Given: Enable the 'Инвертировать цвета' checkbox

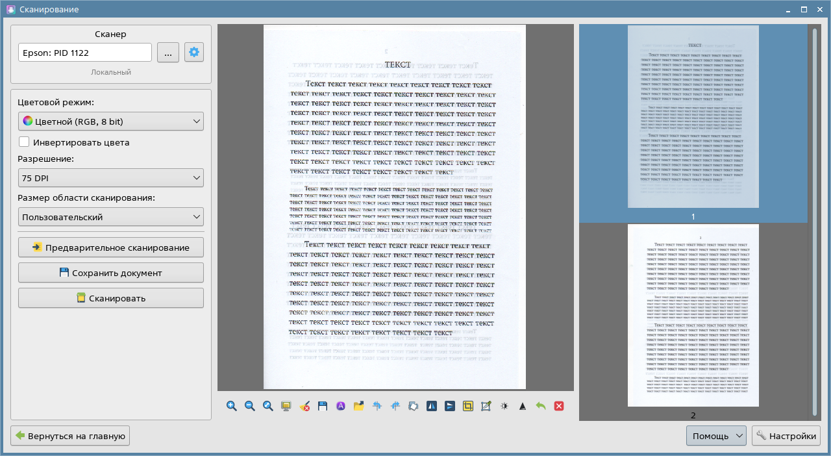Looking at the screenshot, I should (25, 142).
